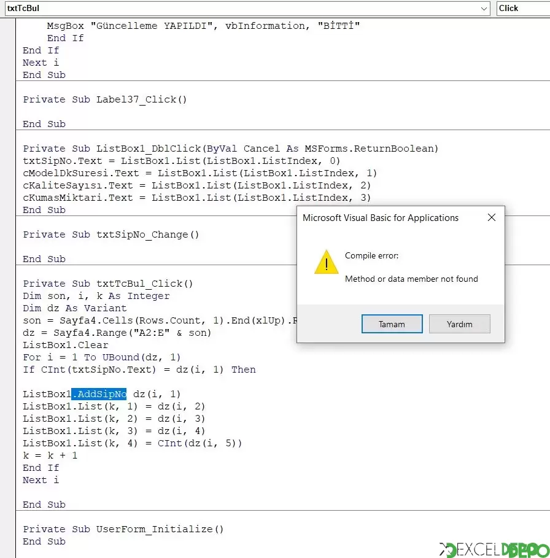
Task: Close the Compile error dialog
Action: (x=492, y=217)
